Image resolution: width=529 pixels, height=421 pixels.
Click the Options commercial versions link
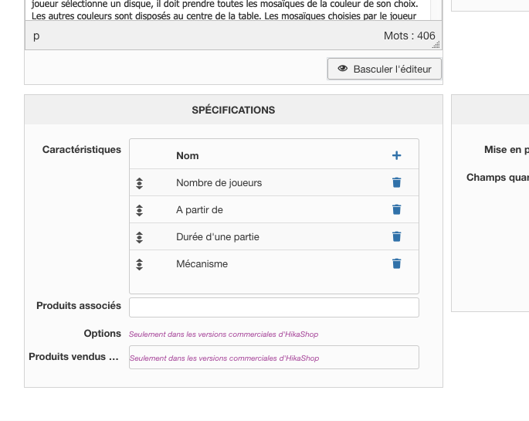(223, 334)
